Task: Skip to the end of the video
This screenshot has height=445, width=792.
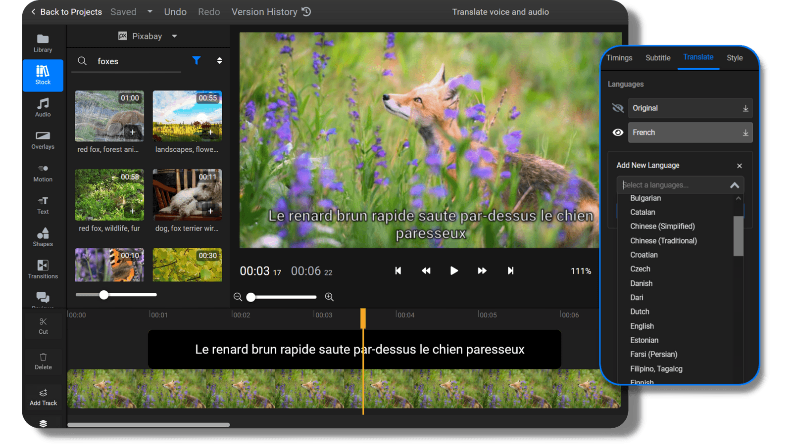Action: click(510, 270)
